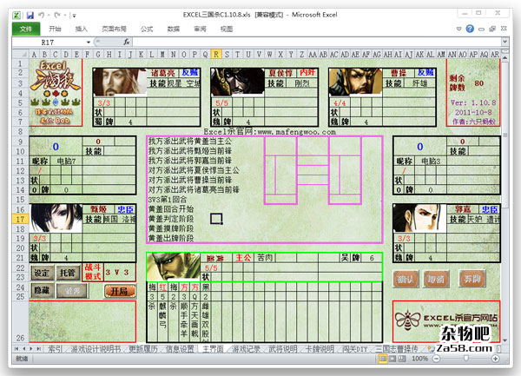Open the 视图 View ribbon tab
The image size is (521, 376).
[x=227, y=29]
